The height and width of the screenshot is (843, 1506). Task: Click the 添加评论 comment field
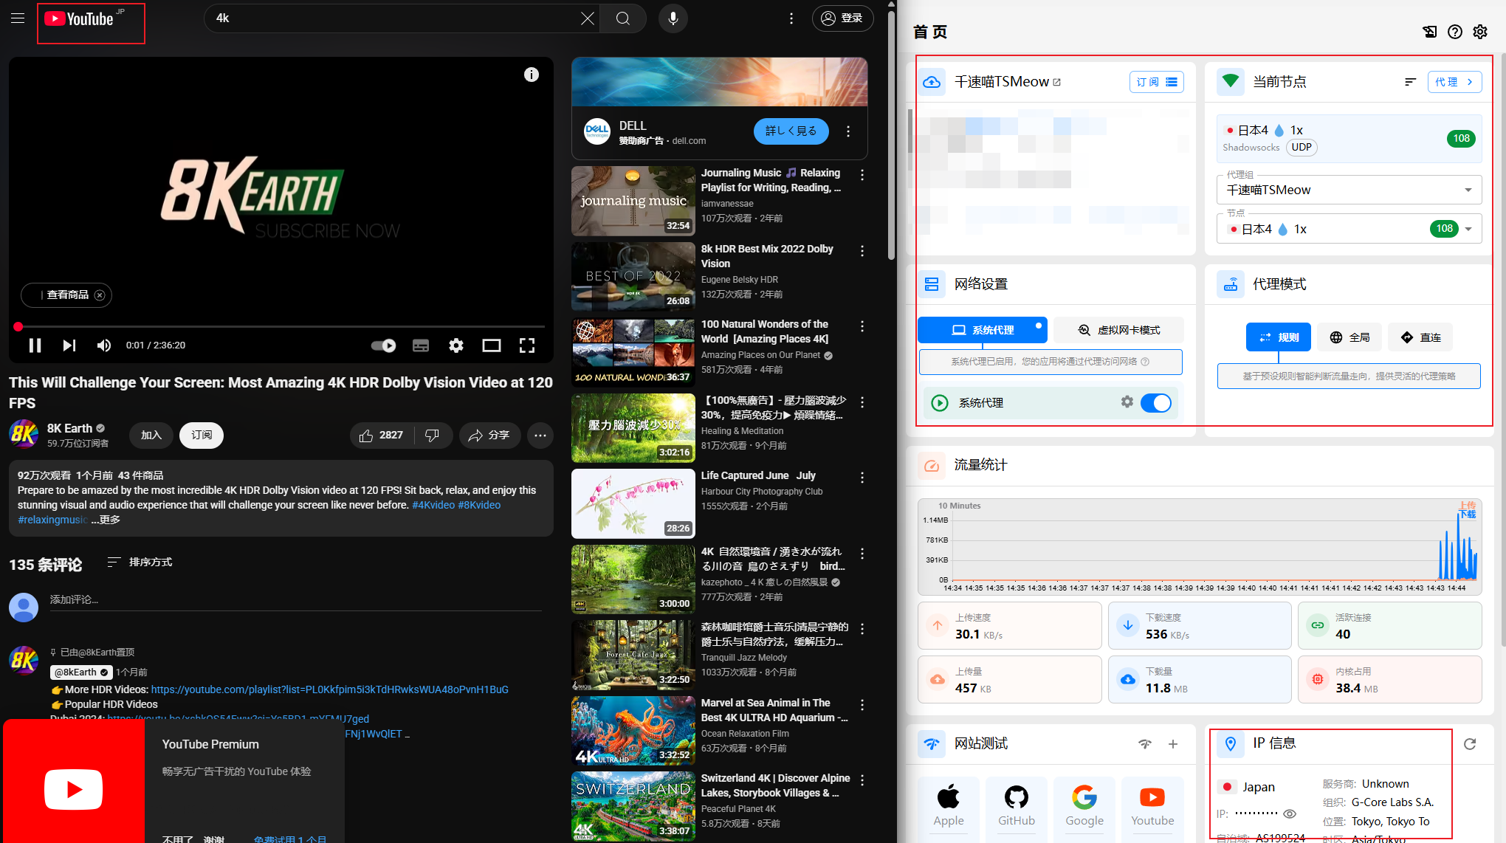click(295, 599)
